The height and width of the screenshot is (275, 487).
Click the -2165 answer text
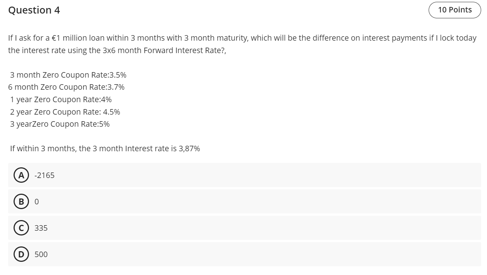[44, 175]
